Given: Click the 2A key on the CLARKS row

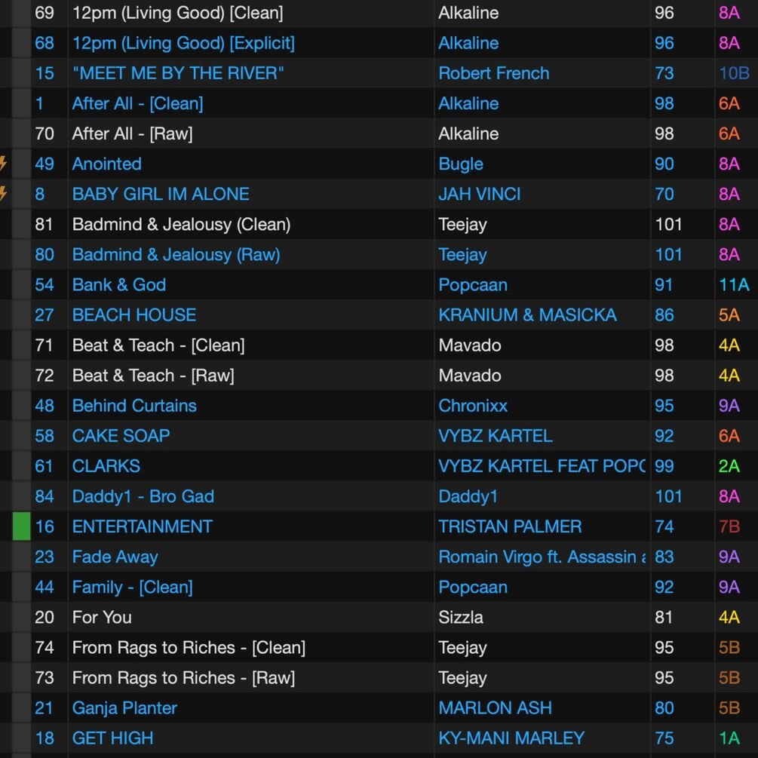Looking at the screenshot, I should tap(729, 466).
